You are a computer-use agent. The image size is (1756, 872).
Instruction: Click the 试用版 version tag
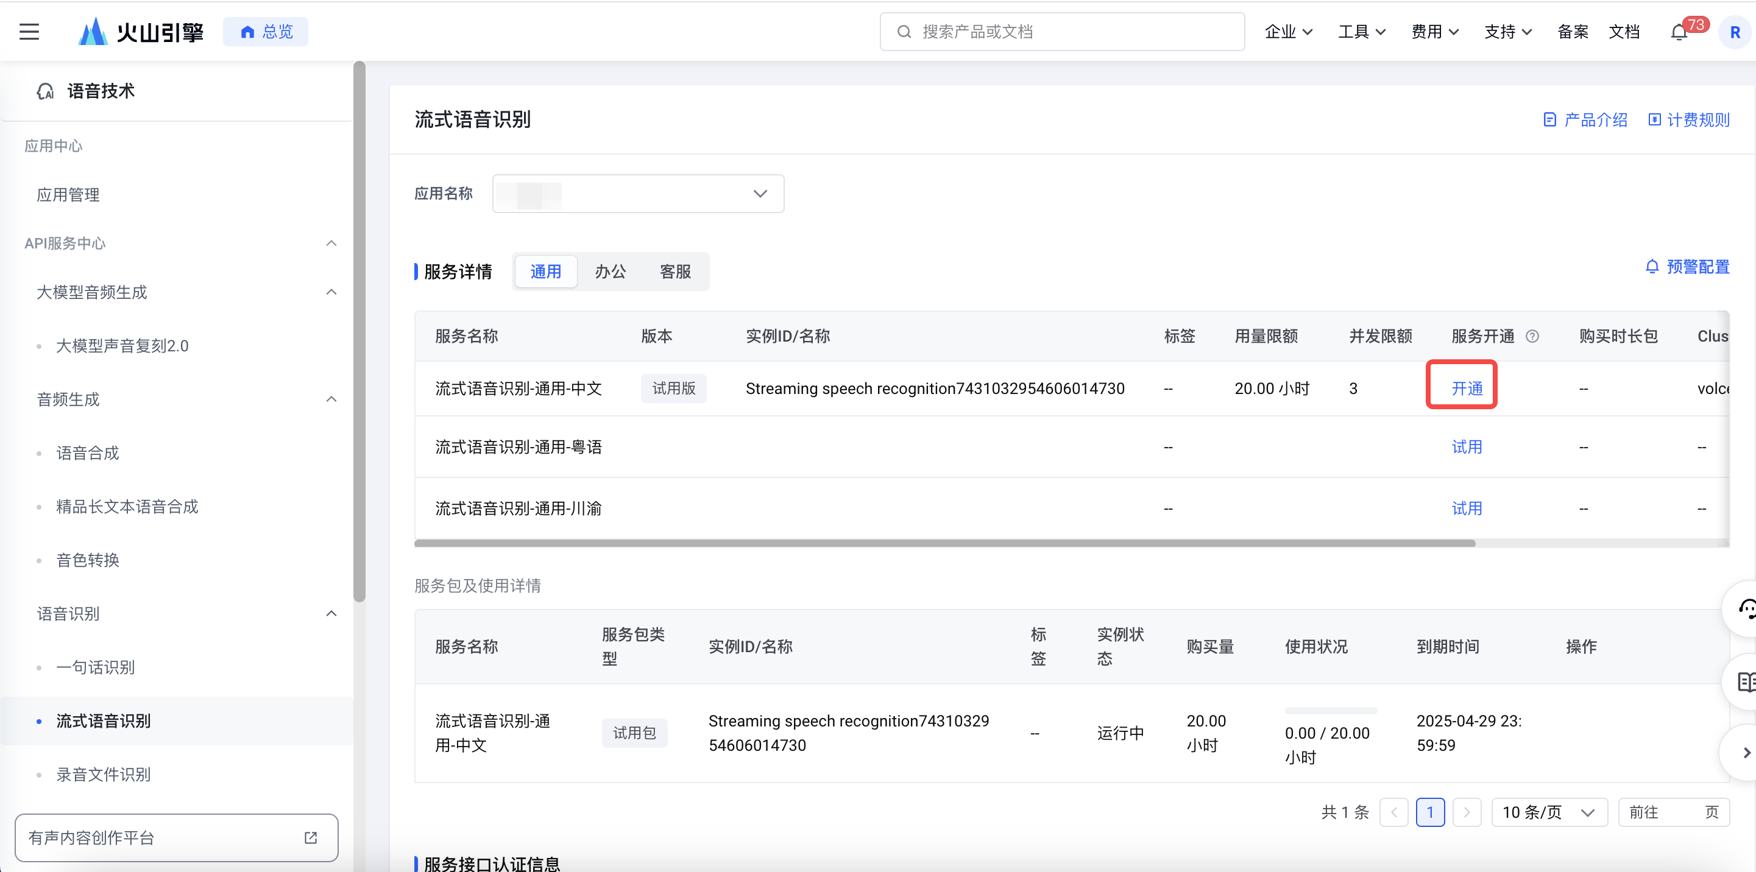pos(673,389)
